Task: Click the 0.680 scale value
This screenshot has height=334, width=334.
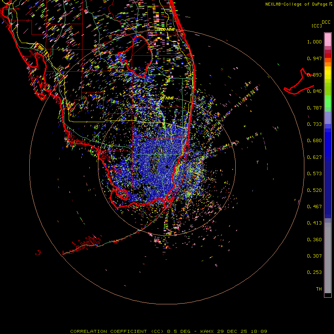Action: 314,141
